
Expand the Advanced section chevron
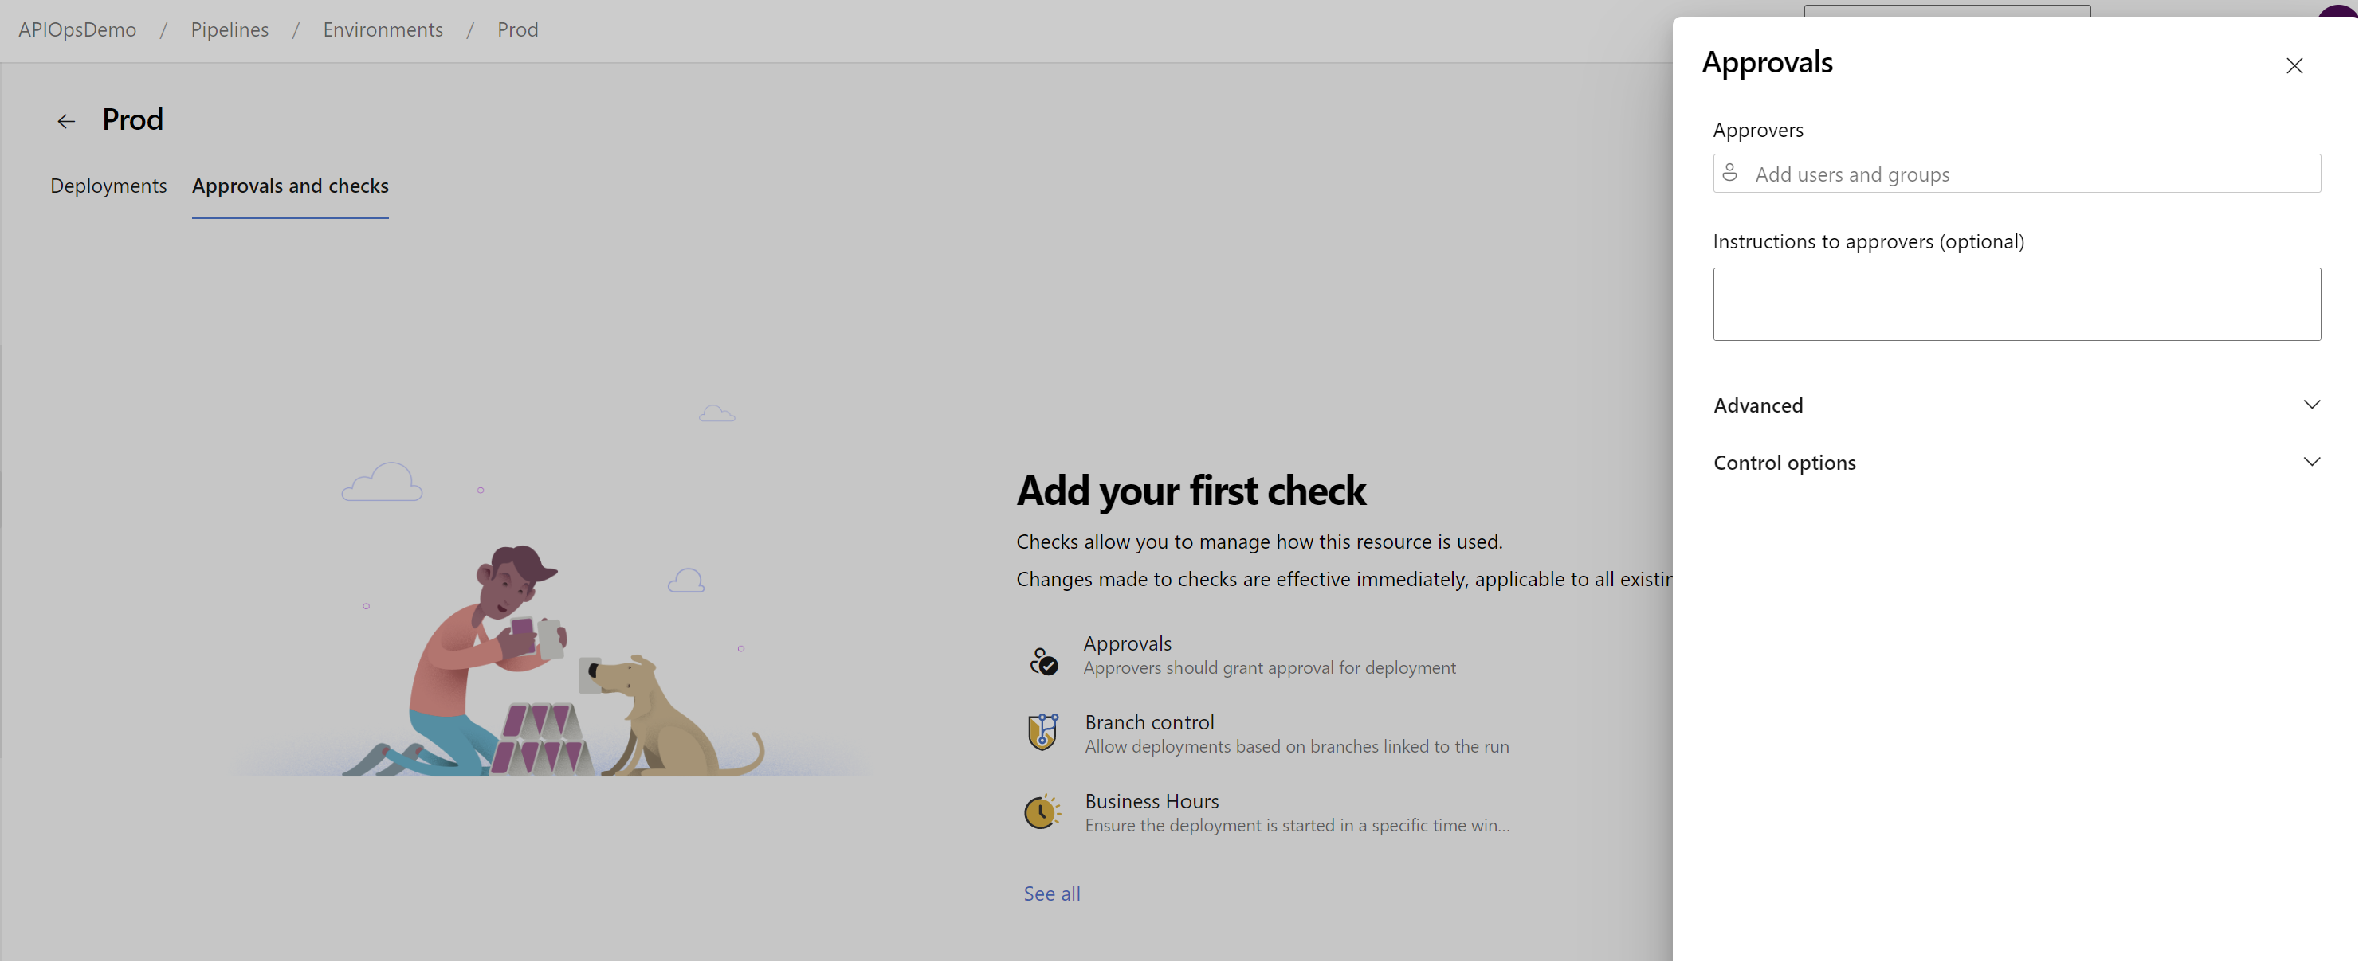[2311, 405]
